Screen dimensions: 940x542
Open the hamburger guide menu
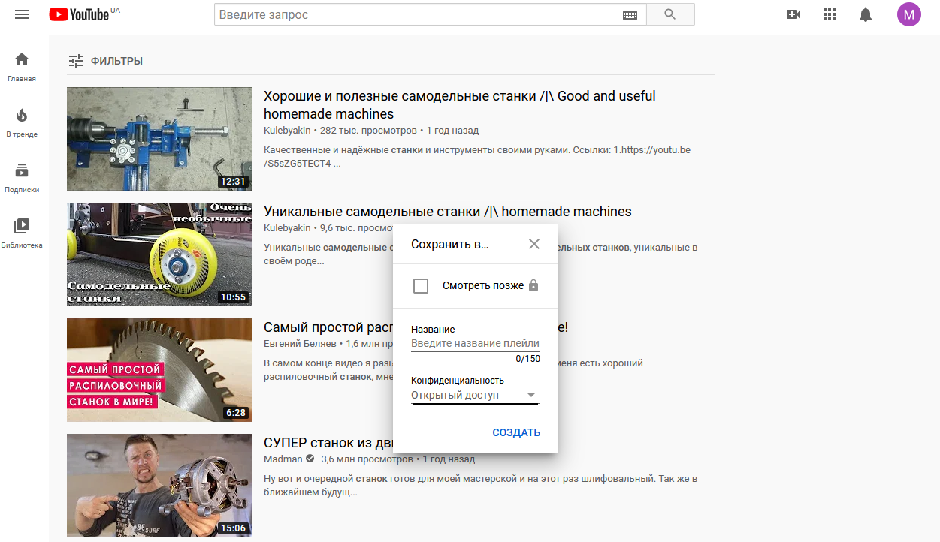click(22, 14)
